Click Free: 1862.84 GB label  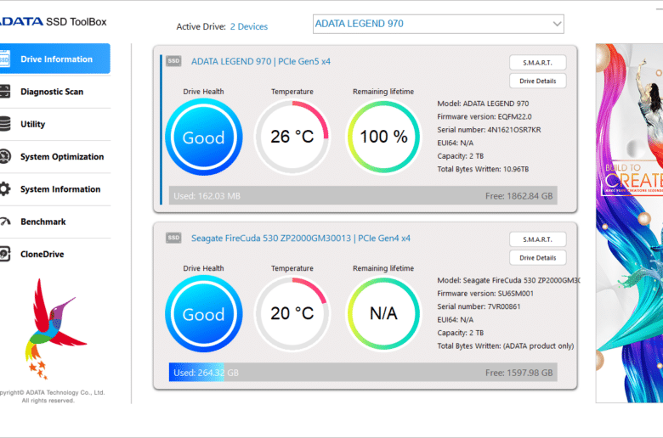(518, 196)
